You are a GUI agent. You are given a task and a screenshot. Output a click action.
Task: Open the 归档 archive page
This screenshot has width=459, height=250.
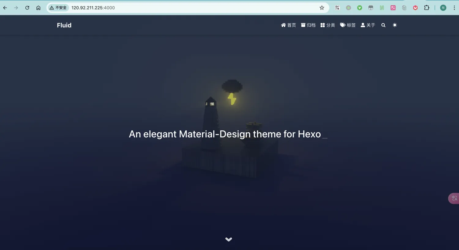click(308, 25)
